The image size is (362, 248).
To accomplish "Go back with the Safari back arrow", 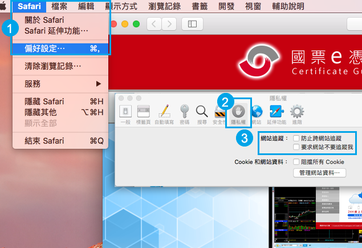I will (x=154, y=24).
